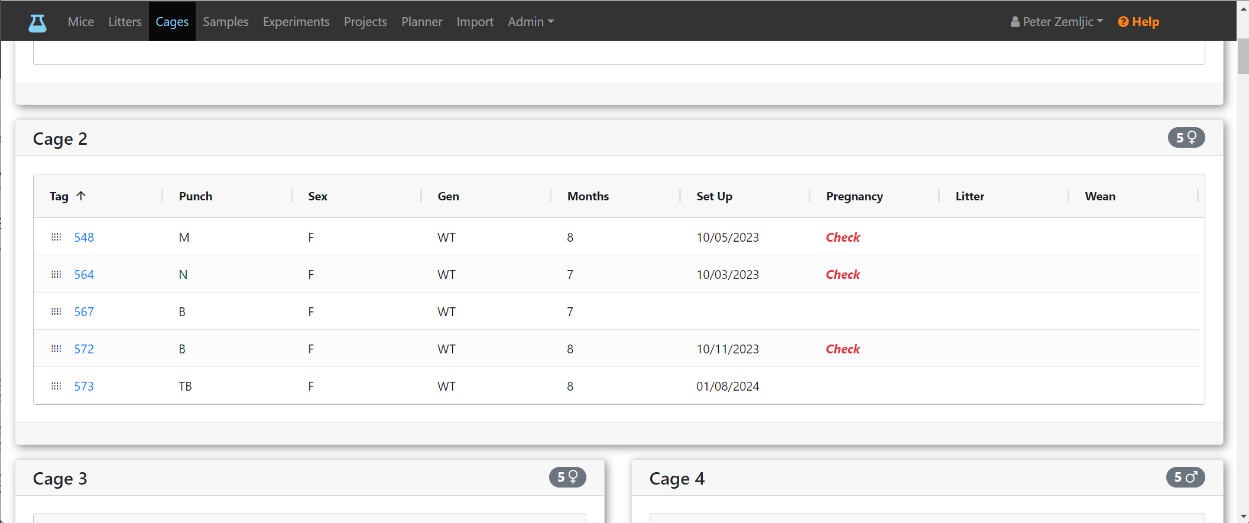Click Check pregnancy for mouse 564

click(x=843, y=275)
